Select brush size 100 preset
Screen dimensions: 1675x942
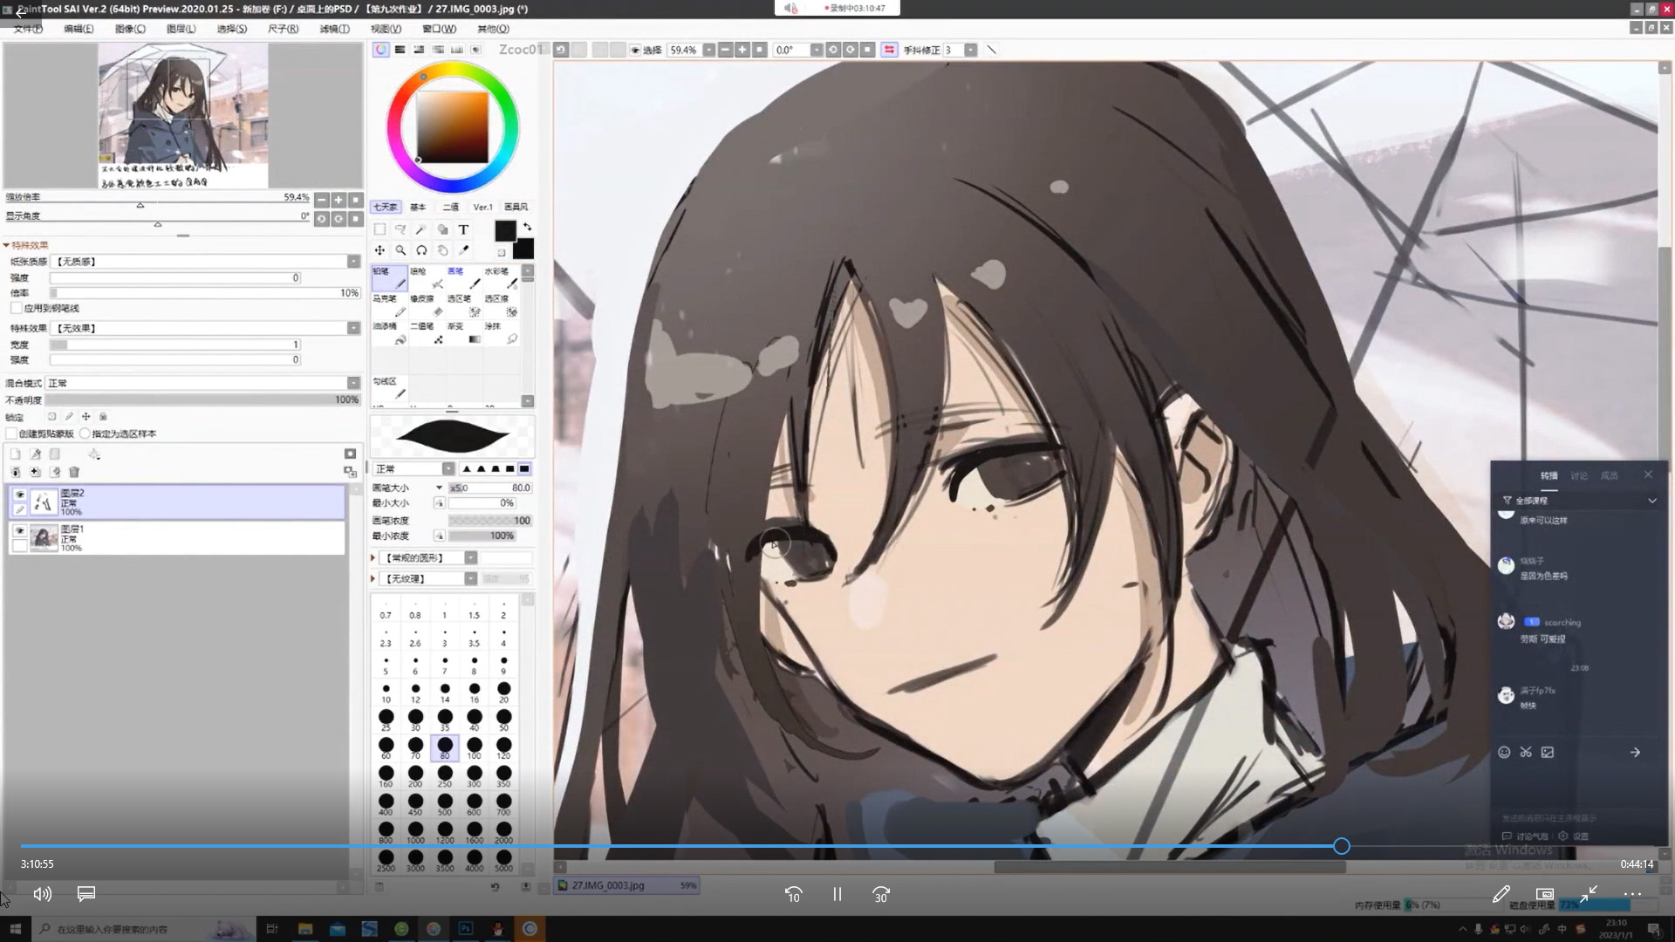[x=474, y=747]
